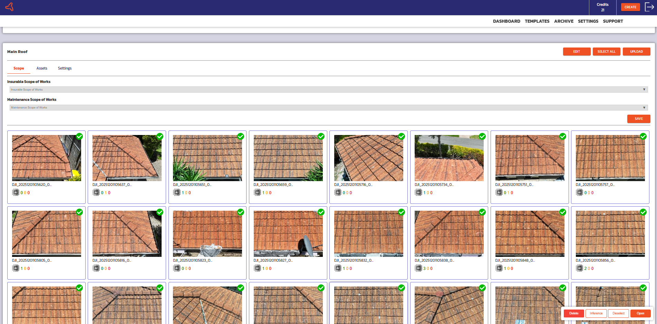
Task: Toggle green checkmark on DJI_20251201105659 image
Action: point(321,136)
